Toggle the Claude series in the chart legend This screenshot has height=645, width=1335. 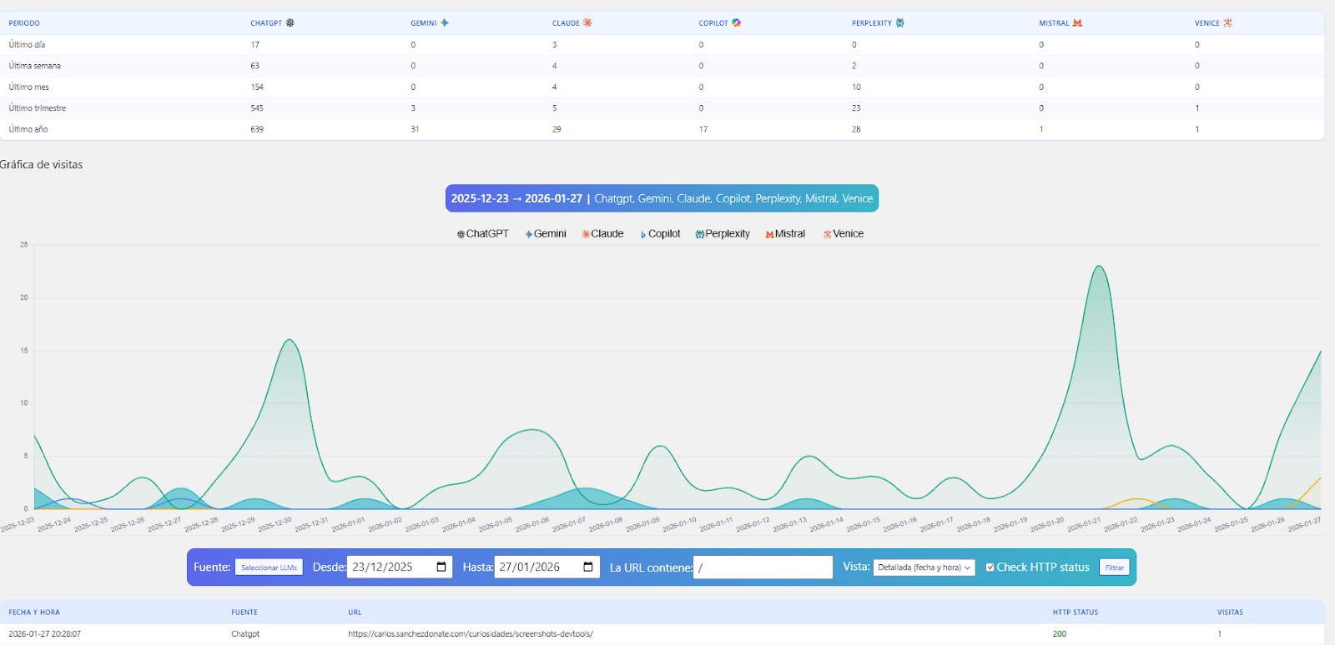pos(603,234)
